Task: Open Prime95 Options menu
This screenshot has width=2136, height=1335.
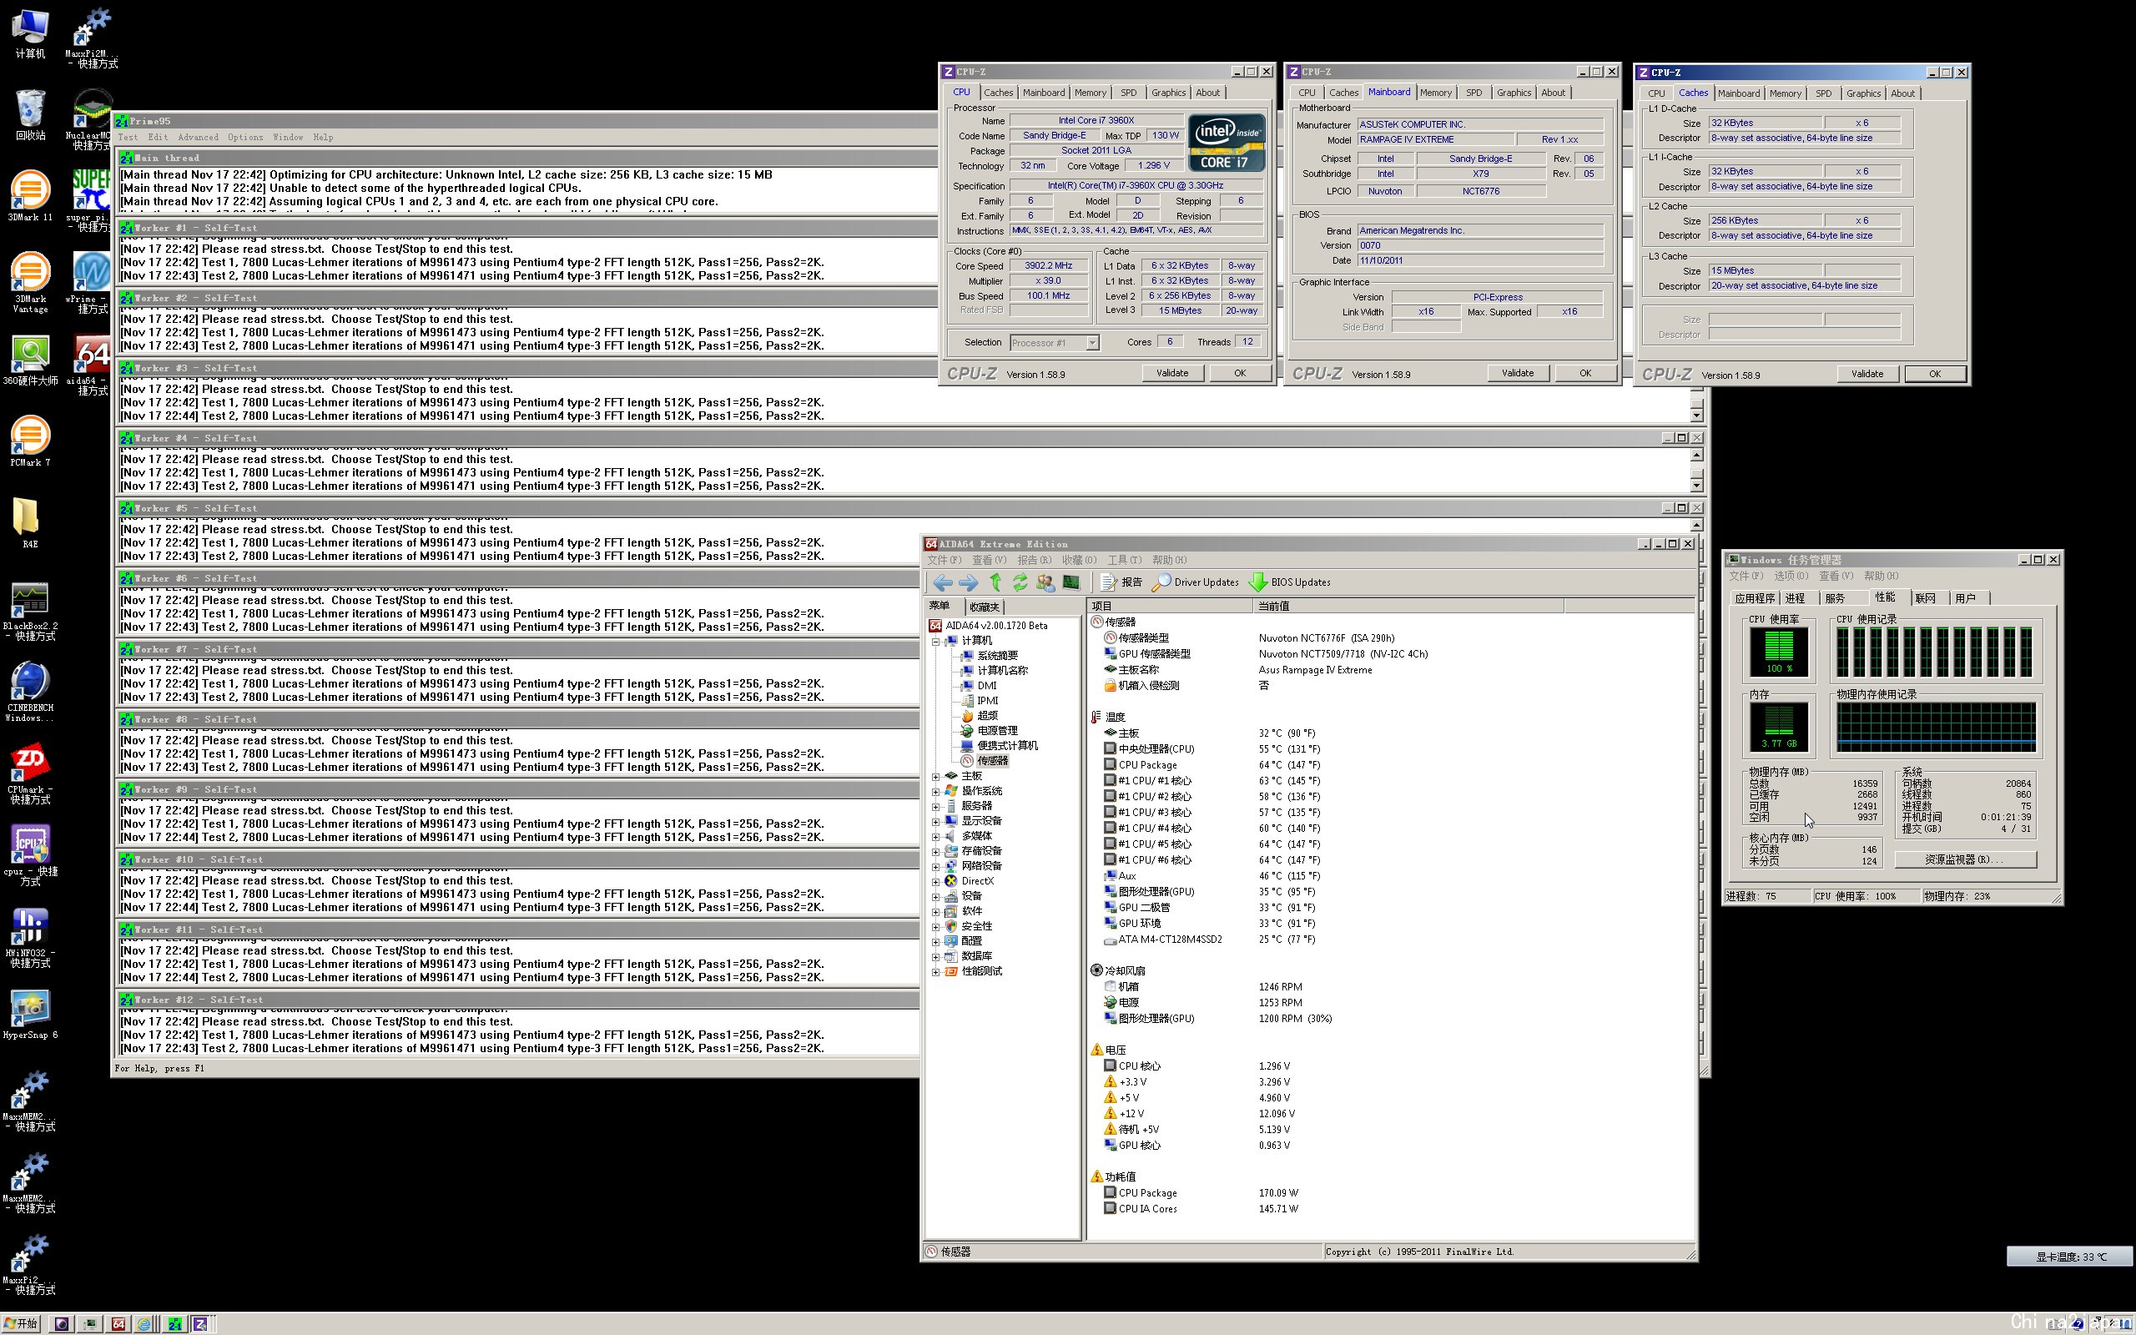Action: pyautogui.click(x=245, y=138)
